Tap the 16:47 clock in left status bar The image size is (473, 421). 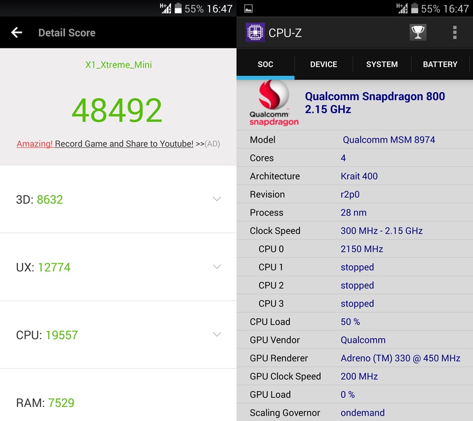pyautogui.click(x=220, y=9)
